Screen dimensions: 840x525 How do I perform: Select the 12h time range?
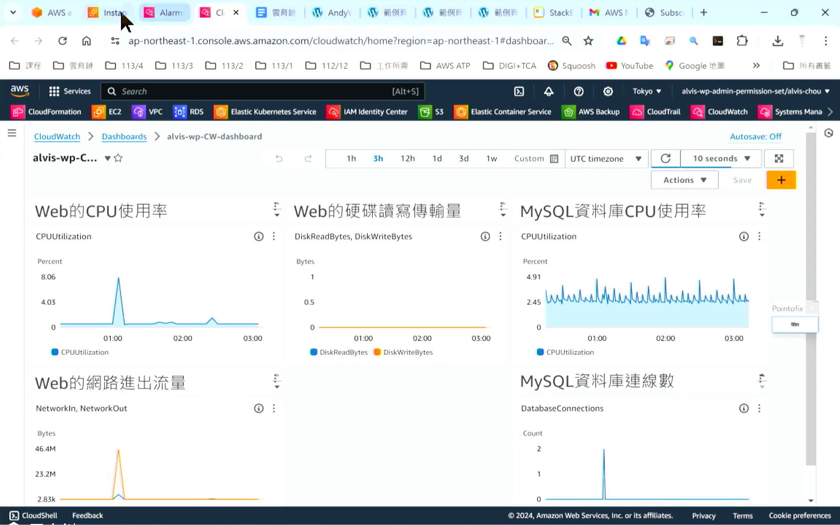click(407, 159)
